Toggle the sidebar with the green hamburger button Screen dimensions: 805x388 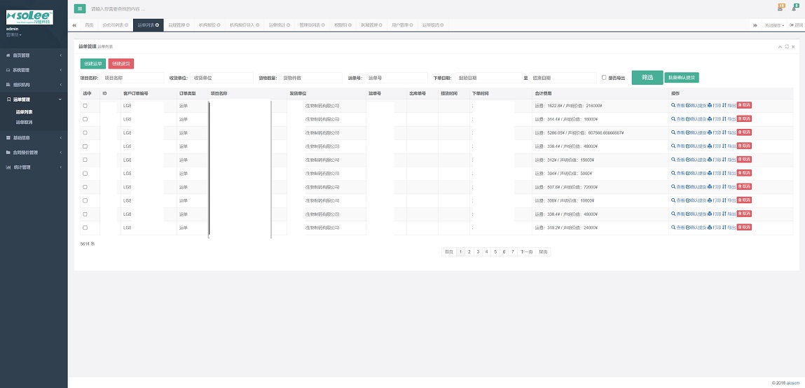[x=80, y=8]
